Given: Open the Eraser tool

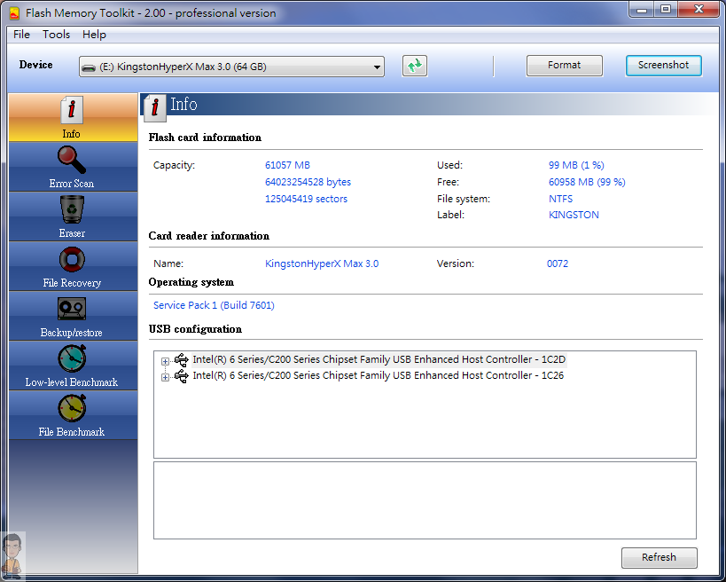Looking at the screenshot, I should coord(73,216).
